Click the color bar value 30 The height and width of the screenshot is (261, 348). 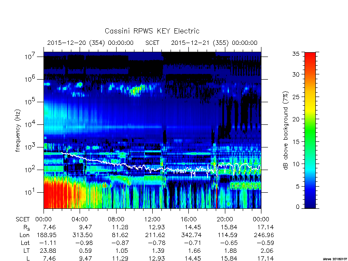(x=296, y=74)
